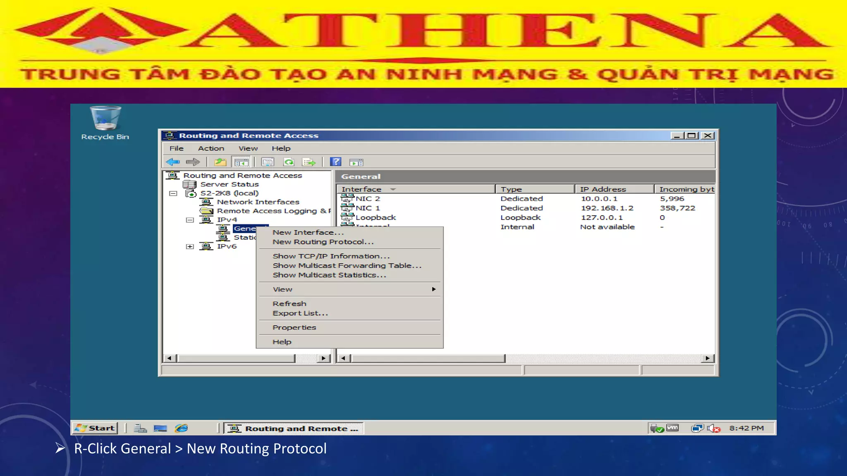
Task: Click Routing and Remote taskbar button
Action: tap(294, 428)
